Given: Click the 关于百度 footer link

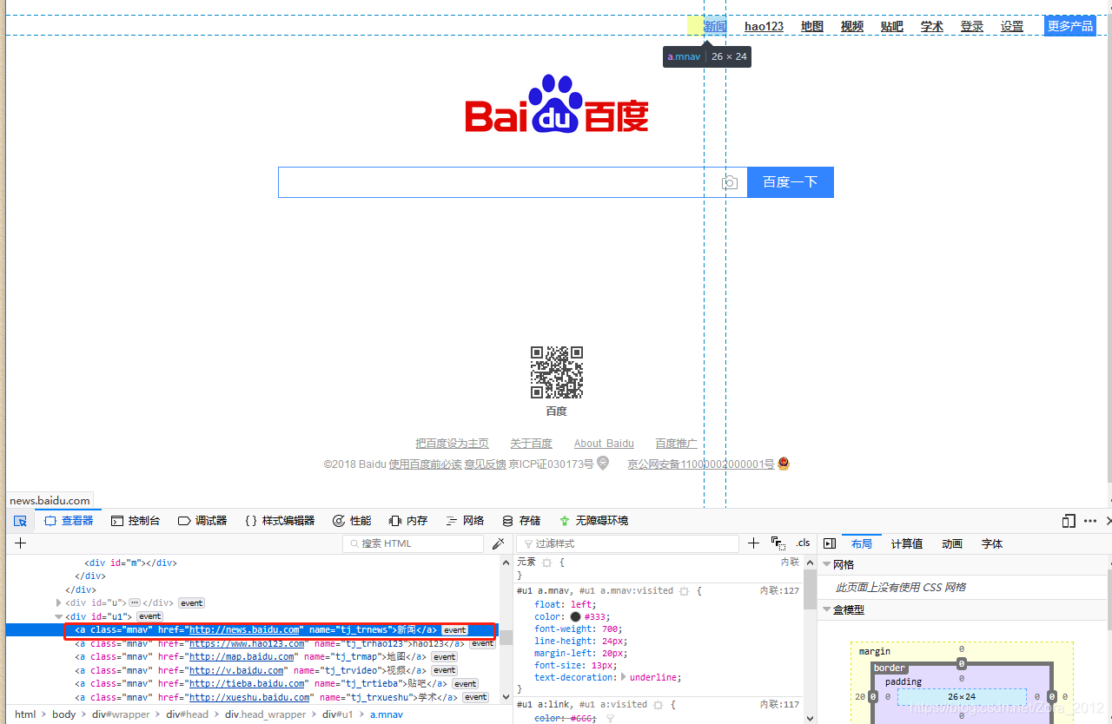Looking at the screenshot, I should pos(531,443).
